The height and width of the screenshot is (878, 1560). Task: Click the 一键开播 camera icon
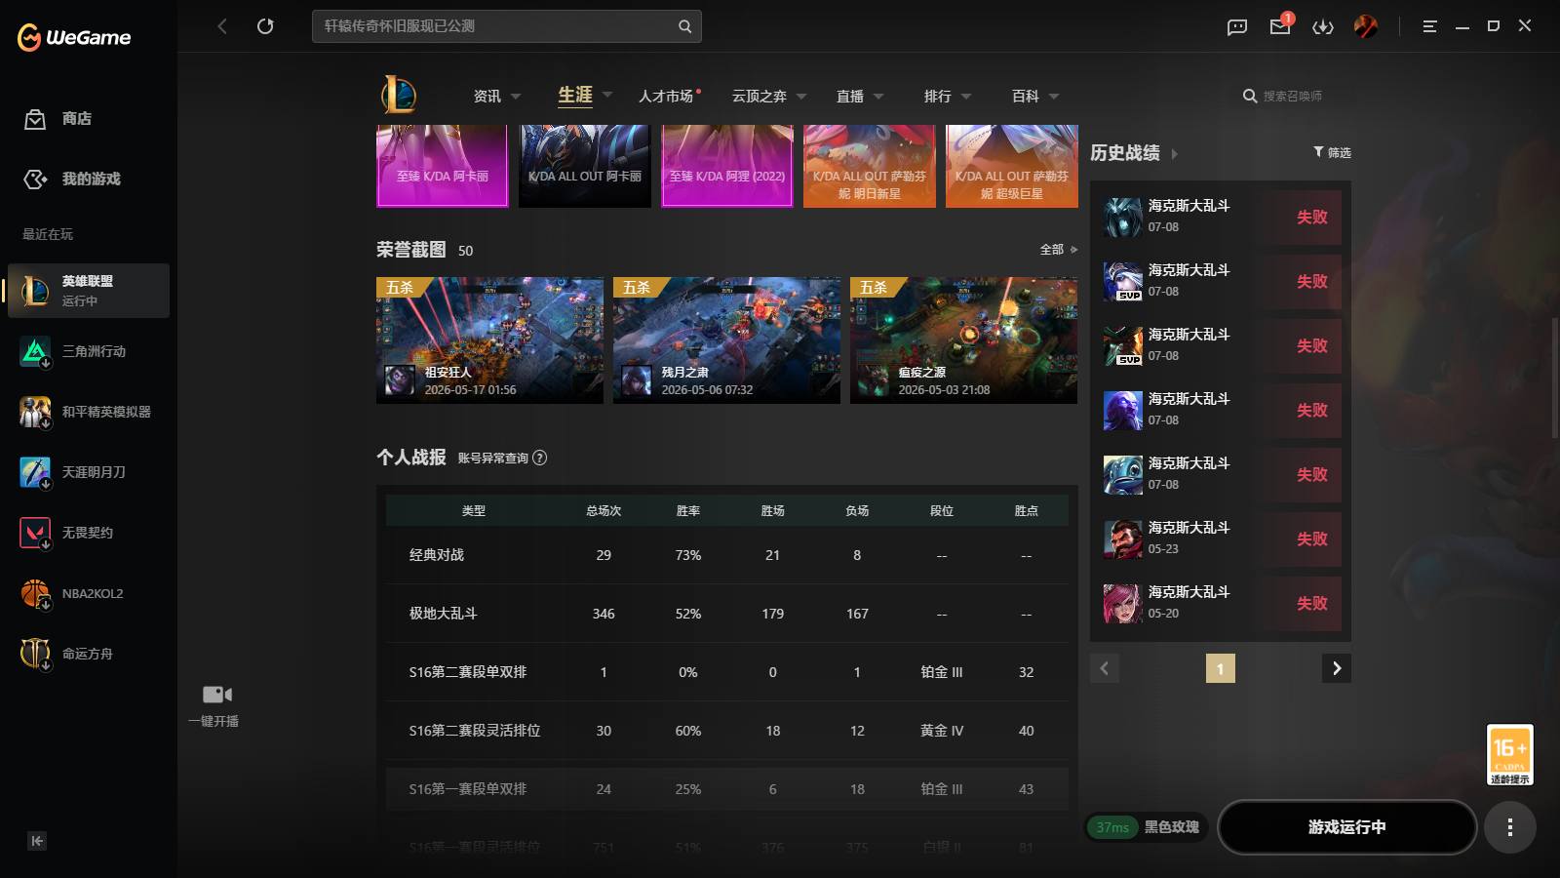216,695
